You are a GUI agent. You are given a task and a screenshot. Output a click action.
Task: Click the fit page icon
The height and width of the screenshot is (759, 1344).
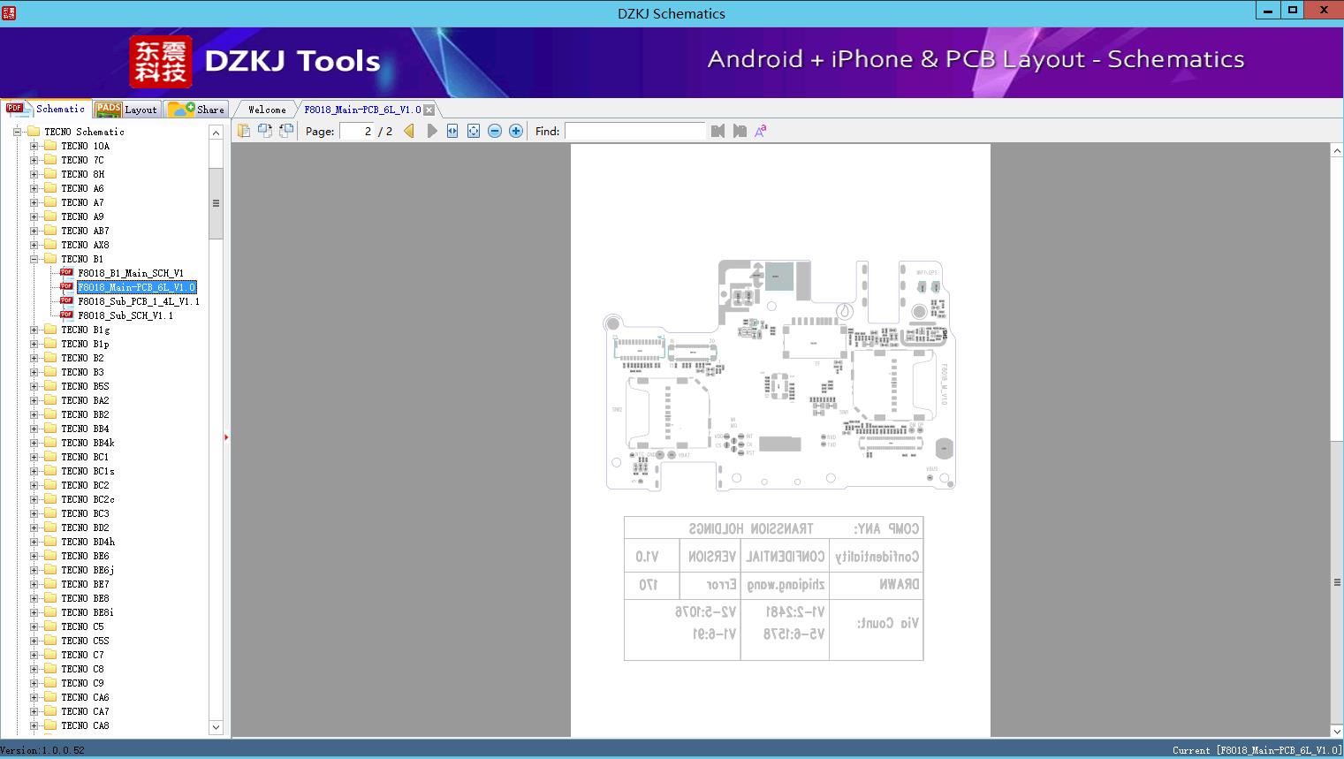(x=474, y=131)
